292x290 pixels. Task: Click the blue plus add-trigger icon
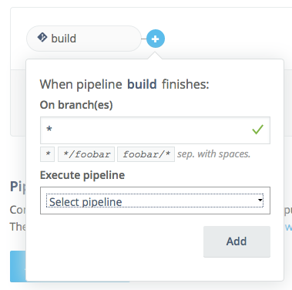pyautogui.click(x=156, y=39)
